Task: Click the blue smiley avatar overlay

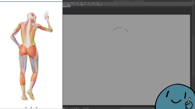Action: [x=175, y=97]
